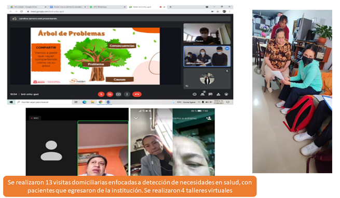This screenshot has height=198, width=340.
Task: Open the host controls shield icon
Action: tap(226, 94)
